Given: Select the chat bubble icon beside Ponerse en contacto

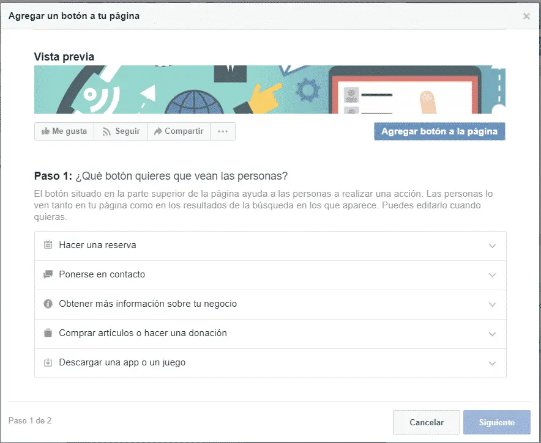Looking at the screenshot, I should [48, 274].
